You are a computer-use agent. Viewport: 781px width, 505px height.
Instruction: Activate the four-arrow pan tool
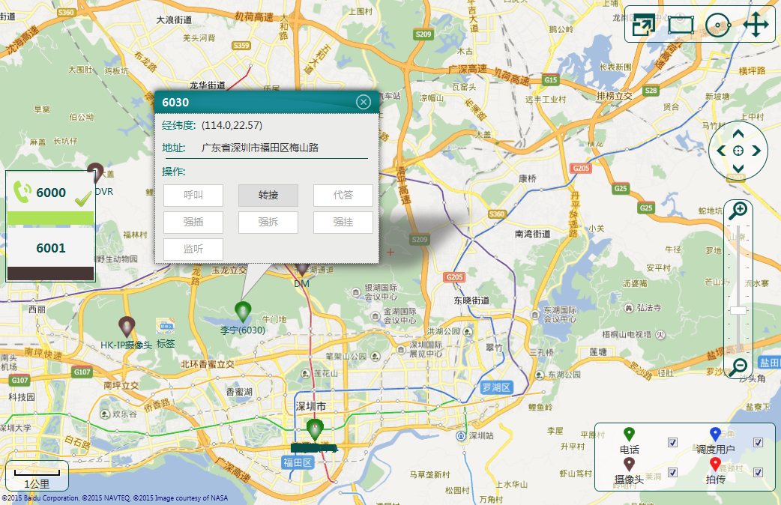tap(756, 25)
